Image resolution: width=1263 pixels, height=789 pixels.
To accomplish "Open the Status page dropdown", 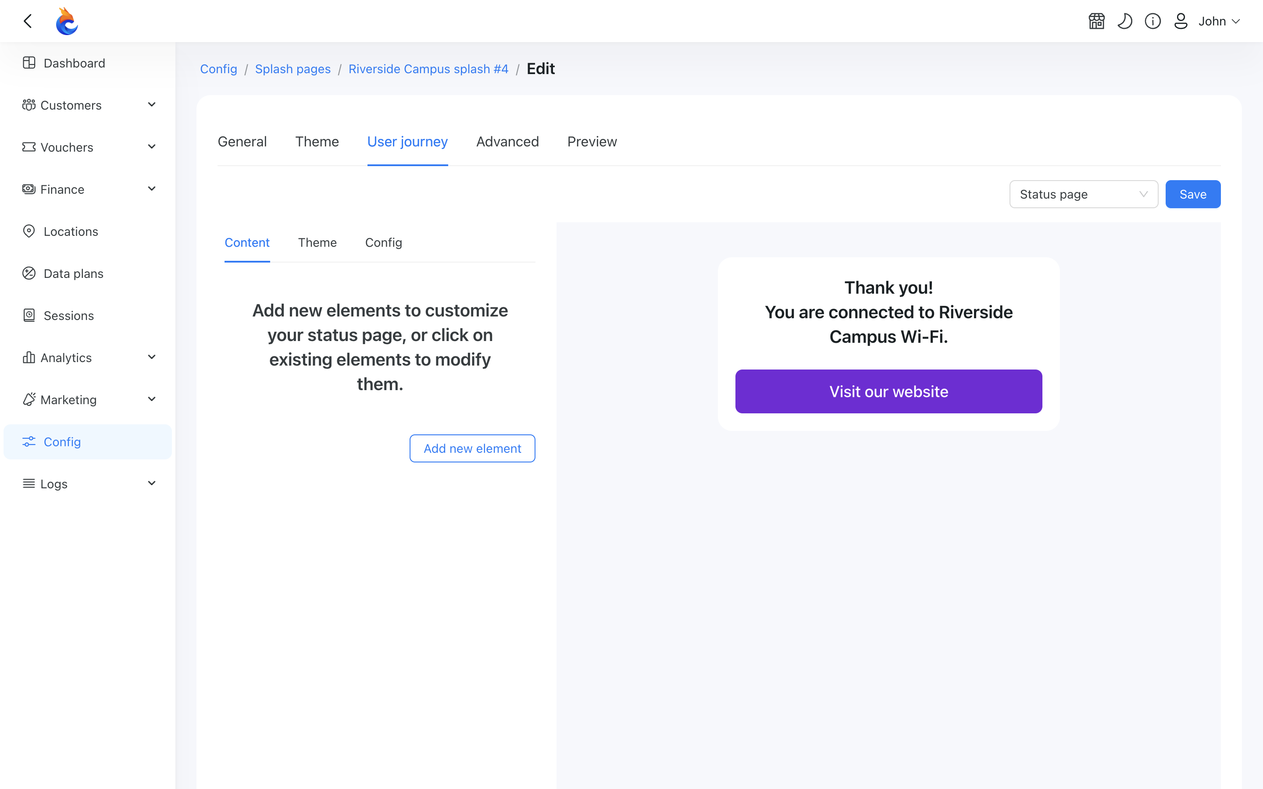I will [x=1084, y=194].
